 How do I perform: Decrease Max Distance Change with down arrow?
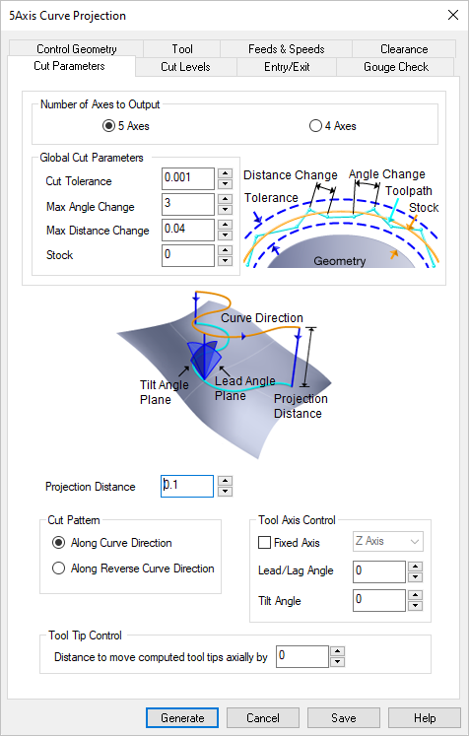pos(226,235)
